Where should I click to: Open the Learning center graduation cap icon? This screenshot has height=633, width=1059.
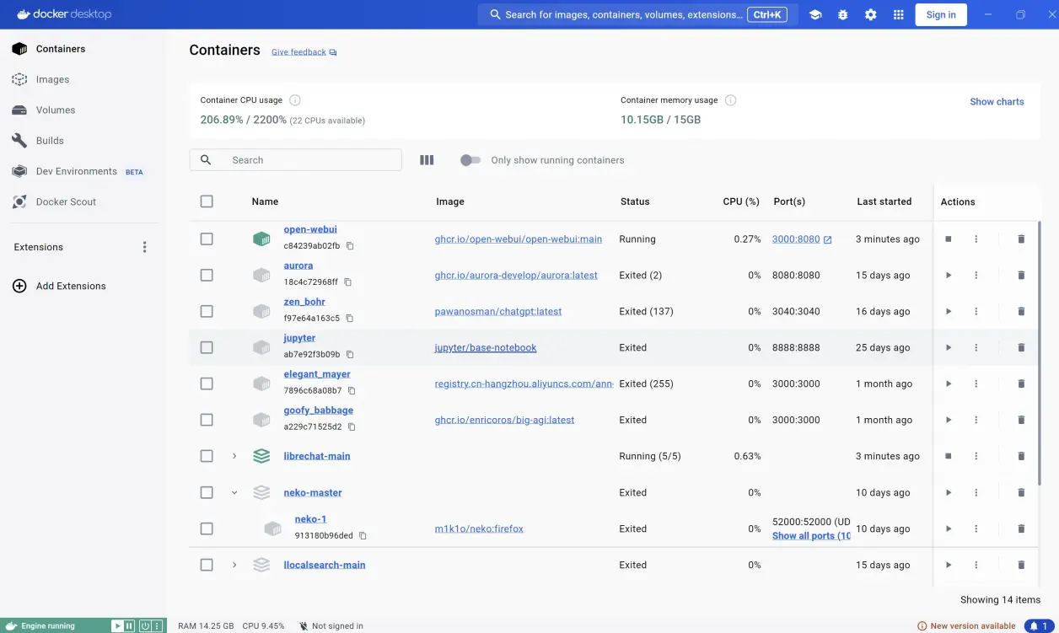[815, 14]
